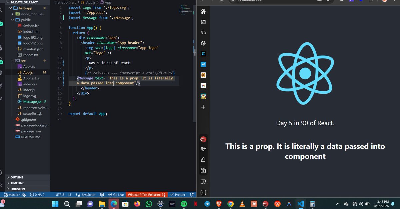Open the browser sidebar Home icon
The height and width of the screenshot is (209, 400).
click(x=203, y=12)
